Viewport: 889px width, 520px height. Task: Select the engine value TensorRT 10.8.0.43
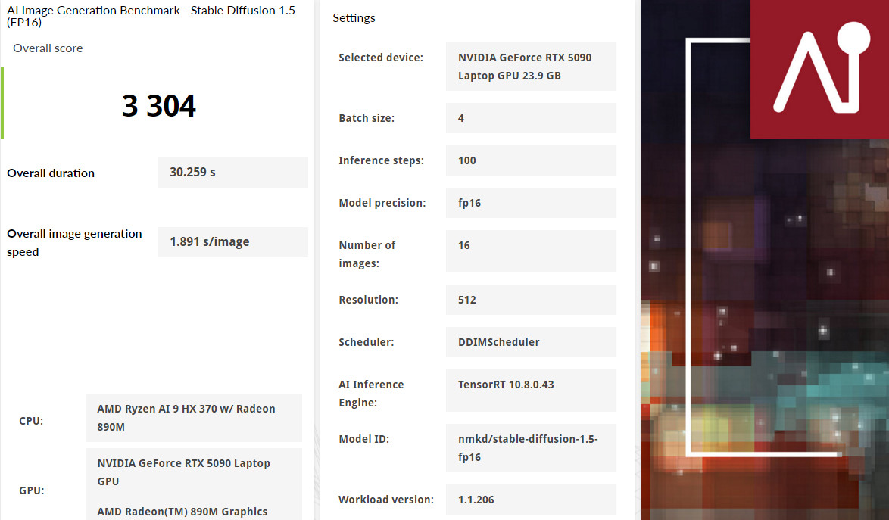(531, 391)
